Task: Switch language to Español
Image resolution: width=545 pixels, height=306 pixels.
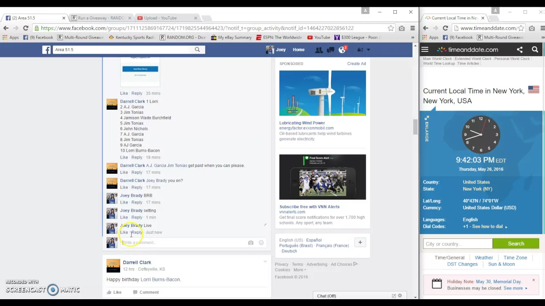Action: (x=314, y=240)
